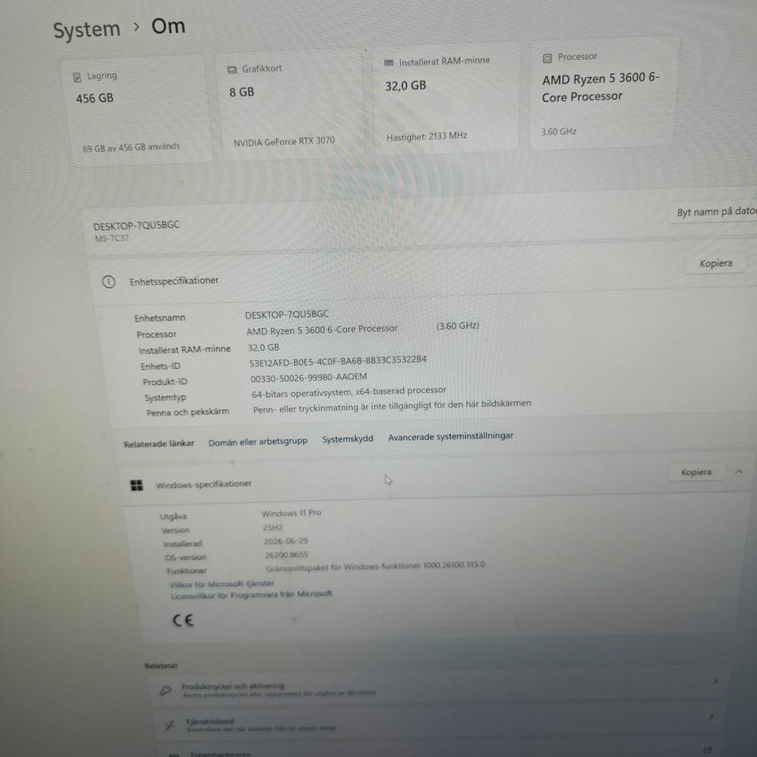Click the 89 GB av 456 GB används text

pos(131,147)
